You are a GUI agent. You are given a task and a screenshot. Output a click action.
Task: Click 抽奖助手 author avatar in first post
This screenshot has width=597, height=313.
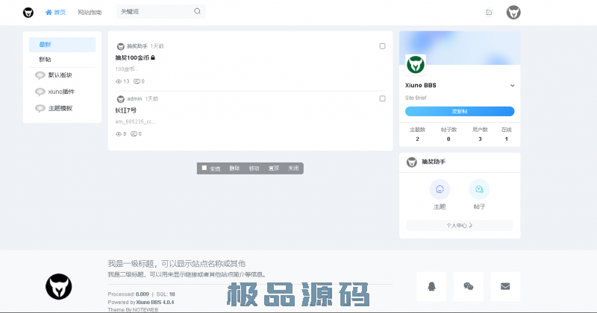click(x=121, y=46)
